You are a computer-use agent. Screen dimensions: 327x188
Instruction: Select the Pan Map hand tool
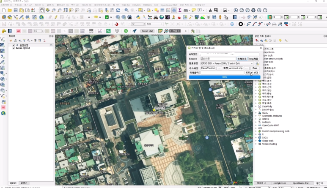tap(42, 10)
